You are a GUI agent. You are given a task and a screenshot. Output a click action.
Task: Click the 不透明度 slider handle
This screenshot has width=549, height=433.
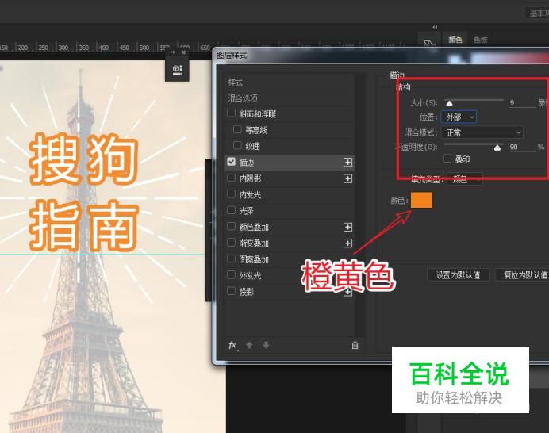click(x=497, y=148)
